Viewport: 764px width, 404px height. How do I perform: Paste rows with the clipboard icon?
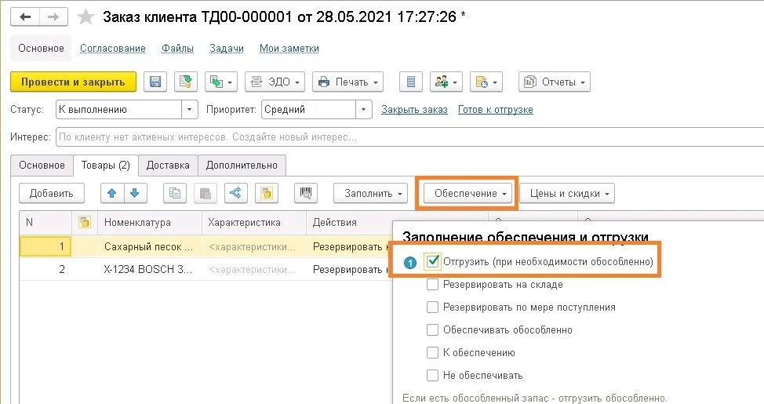point(206,194)
